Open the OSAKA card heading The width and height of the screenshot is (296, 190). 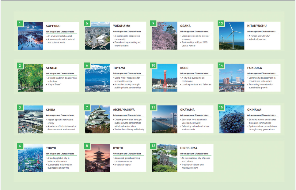[185, 26]
